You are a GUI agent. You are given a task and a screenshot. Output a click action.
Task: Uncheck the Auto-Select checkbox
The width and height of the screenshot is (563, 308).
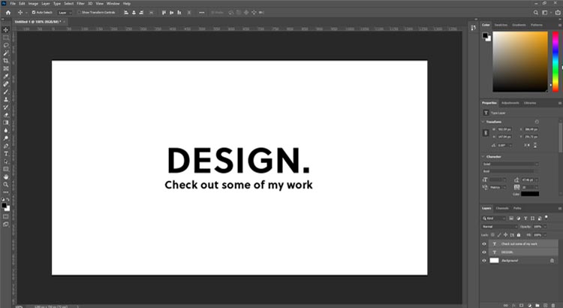point(33,13)
